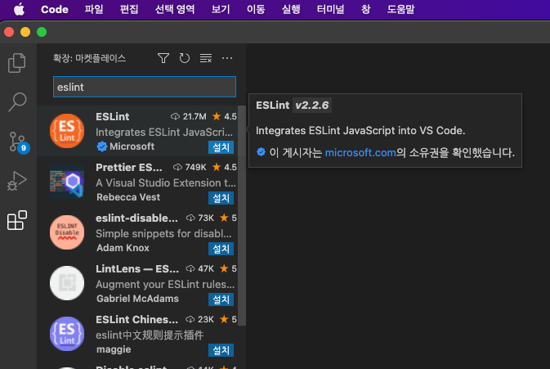
Task: Open the 도움말 menu
Action: pos(400,10)
